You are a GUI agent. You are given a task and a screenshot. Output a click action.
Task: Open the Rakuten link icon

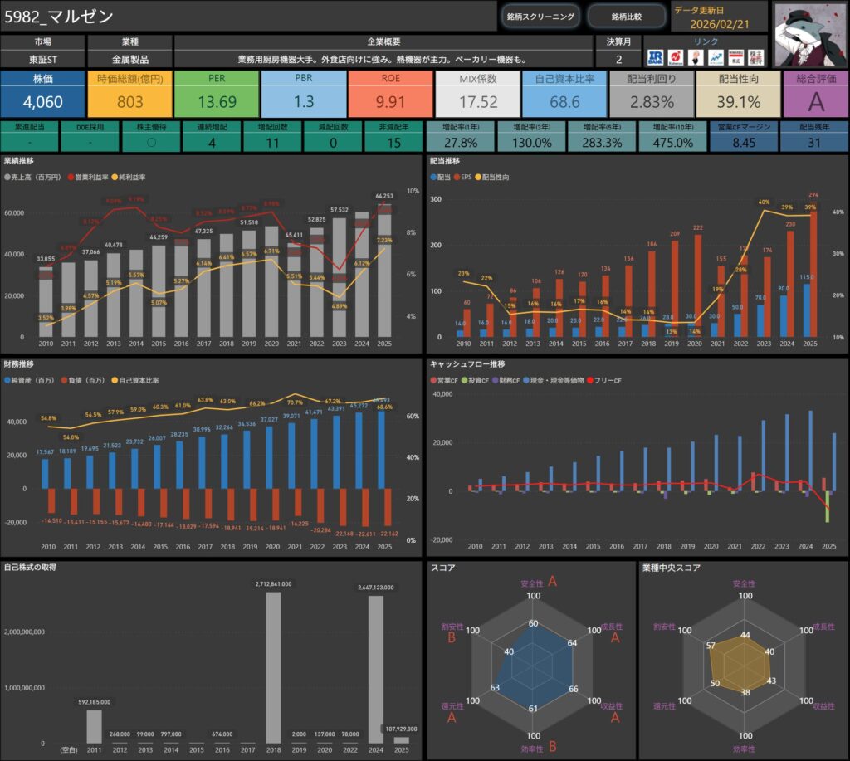676,57
